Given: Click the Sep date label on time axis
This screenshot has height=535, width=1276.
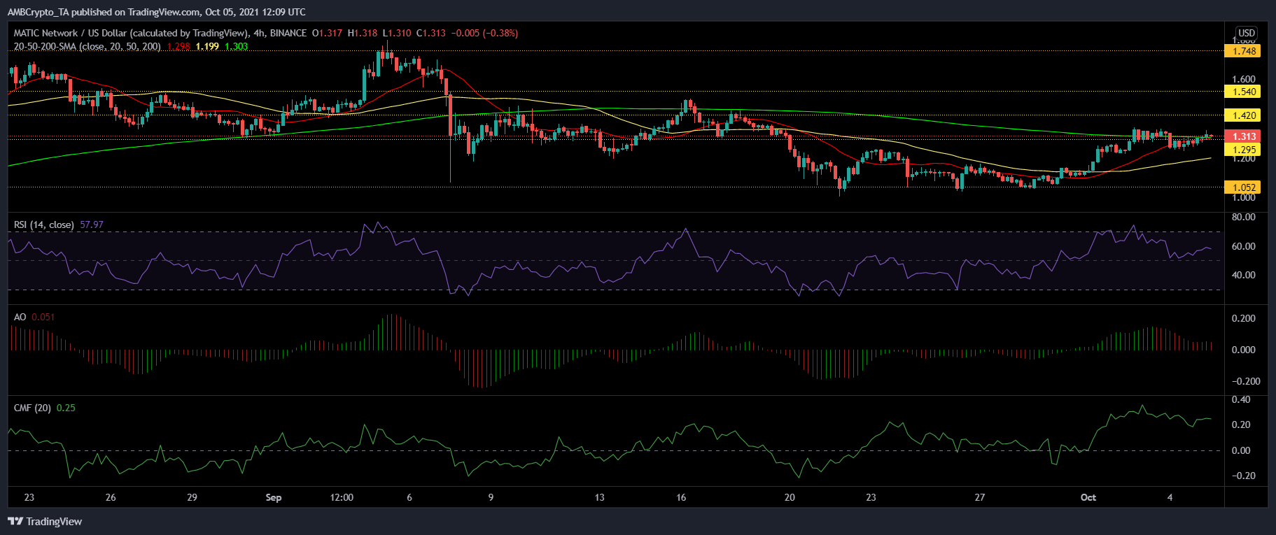Looking at the screenshot, I should pyautogui.click(x=274, y=497).
